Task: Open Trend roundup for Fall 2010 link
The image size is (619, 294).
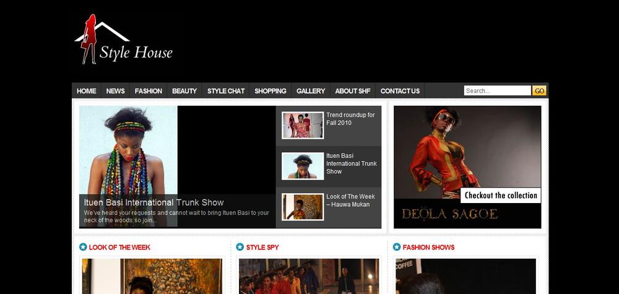Action: click(x=350, y=119)
